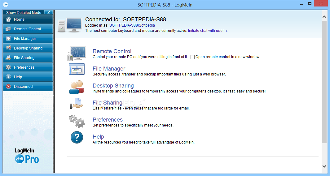
Task: Click text 'Set preferences to specifically meet your needs.'
Action: 133,125
